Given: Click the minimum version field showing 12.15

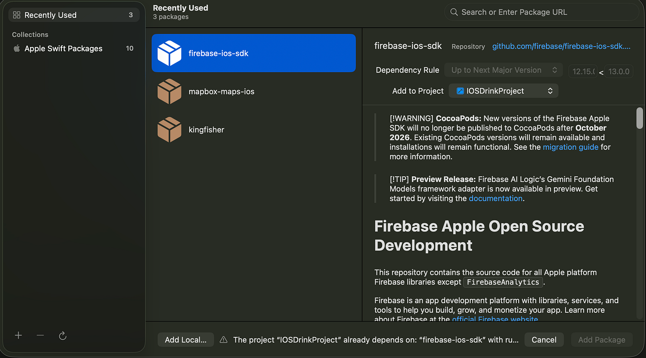Looking at the screenshot, I should (583, 71).
